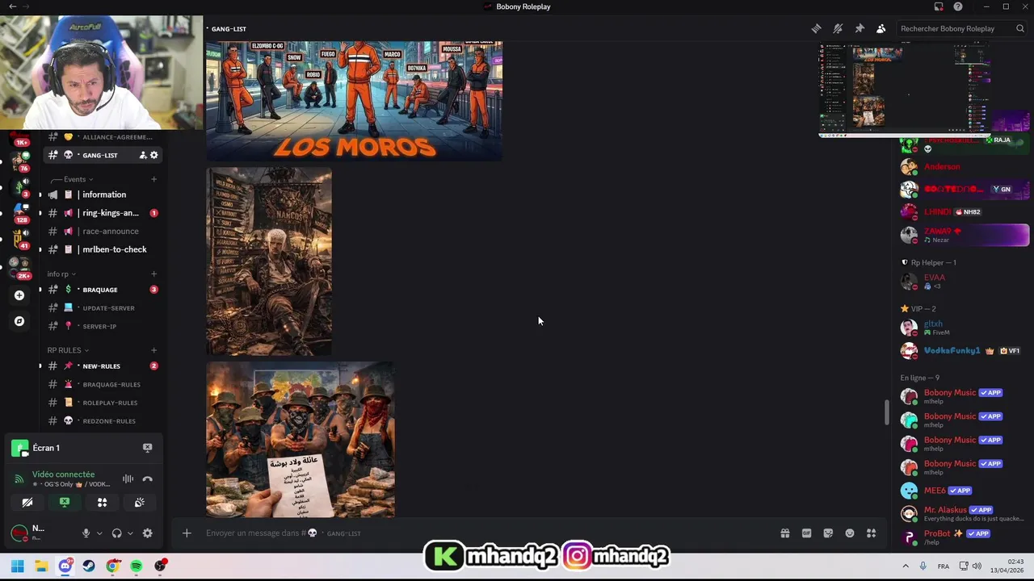Open the apps launcher in message bar
The width and height of the screenshot is (1034, 581).
coord(871,533)
